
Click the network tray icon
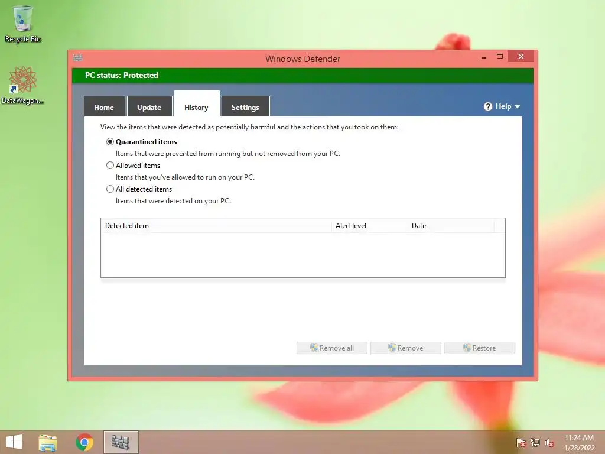coord(535,443)
